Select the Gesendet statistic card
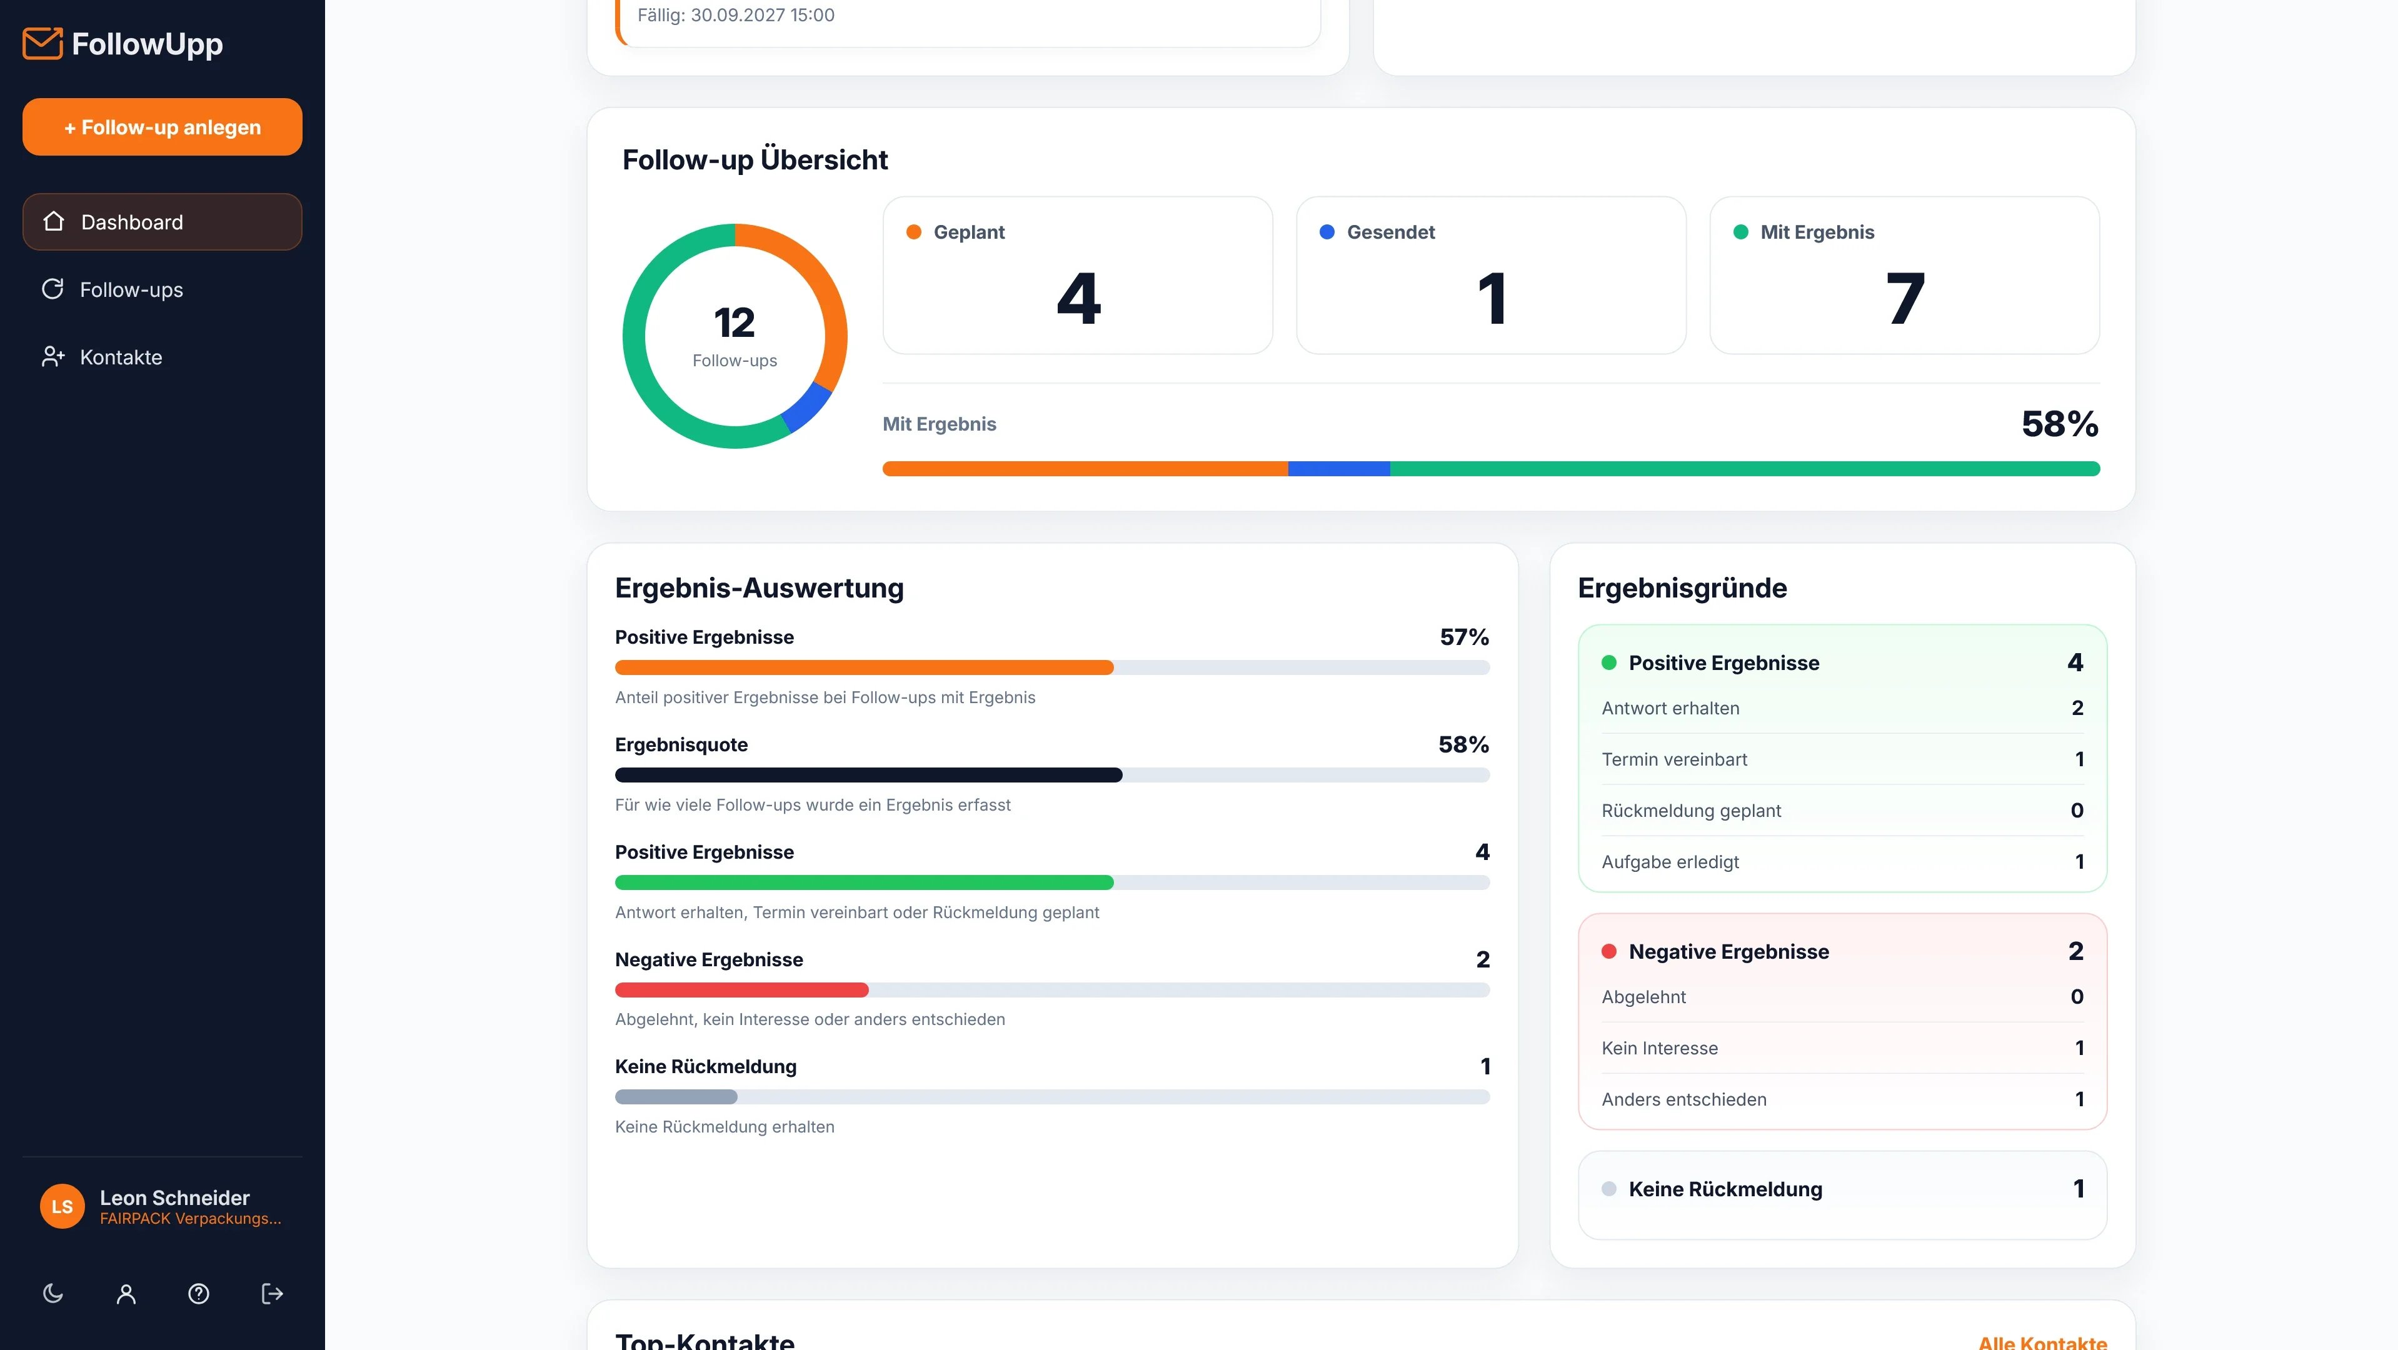The height and width of the screenshot is (1350, 2398). [1492, 276]
